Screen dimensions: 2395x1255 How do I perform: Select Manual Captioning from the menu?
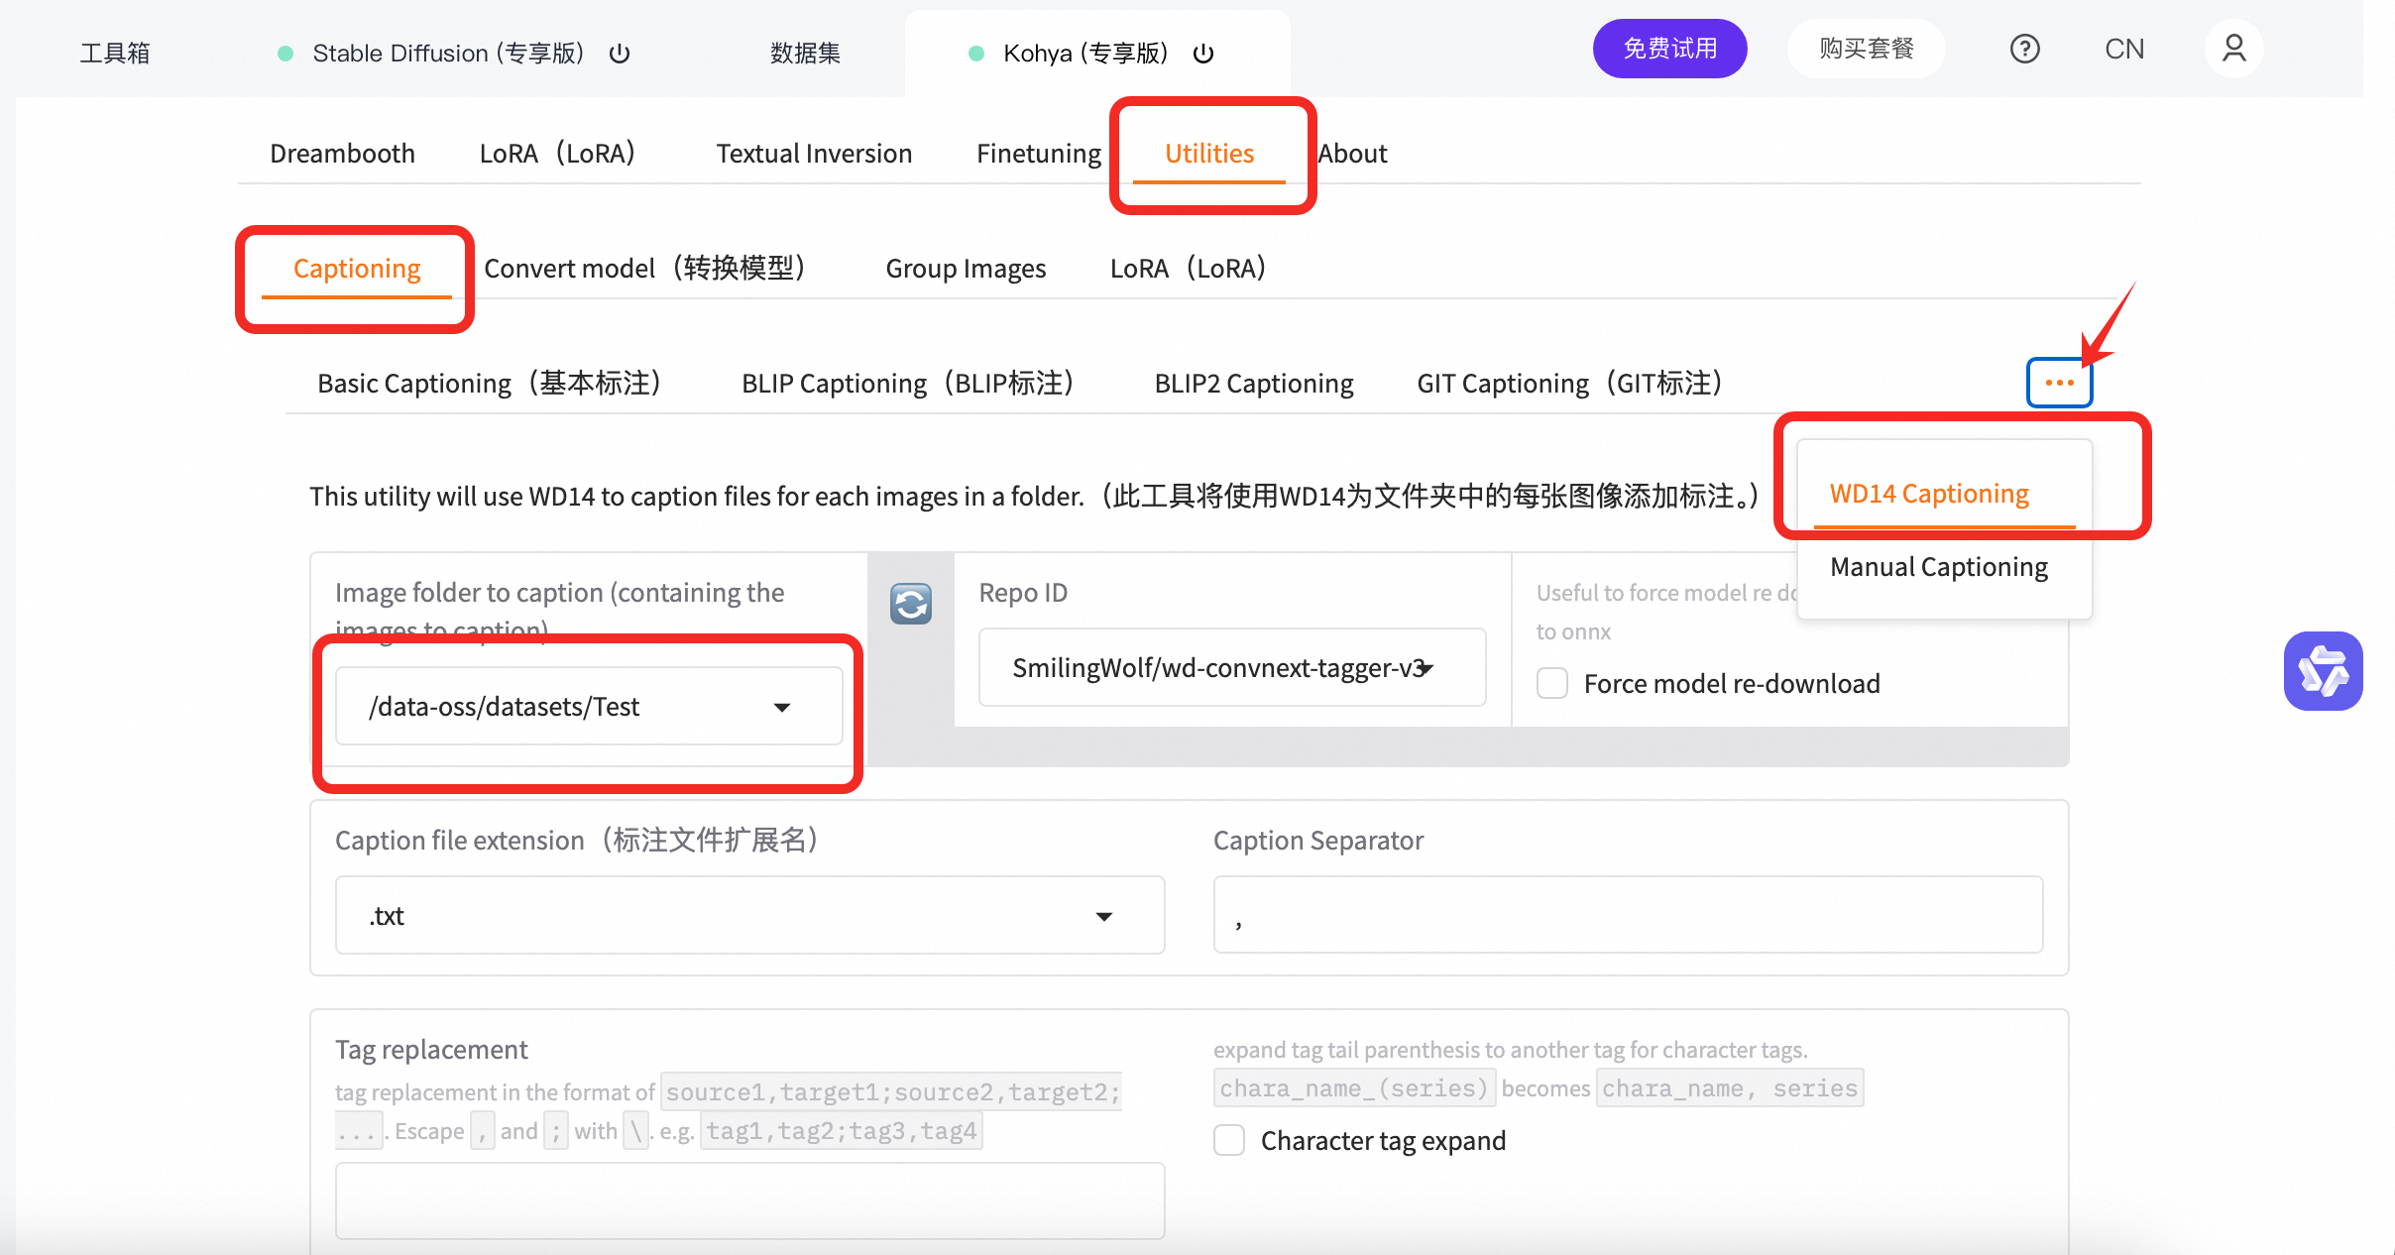(x=1938, y=567)
